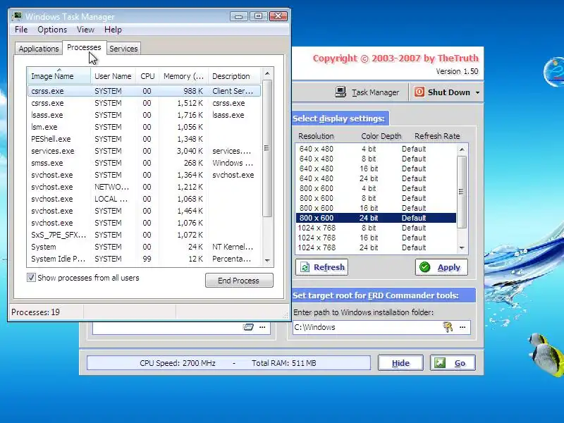Select highlighted 800 x 600 24 bit row
Screen dimensions: 564x423
click(x=376, y=218)
